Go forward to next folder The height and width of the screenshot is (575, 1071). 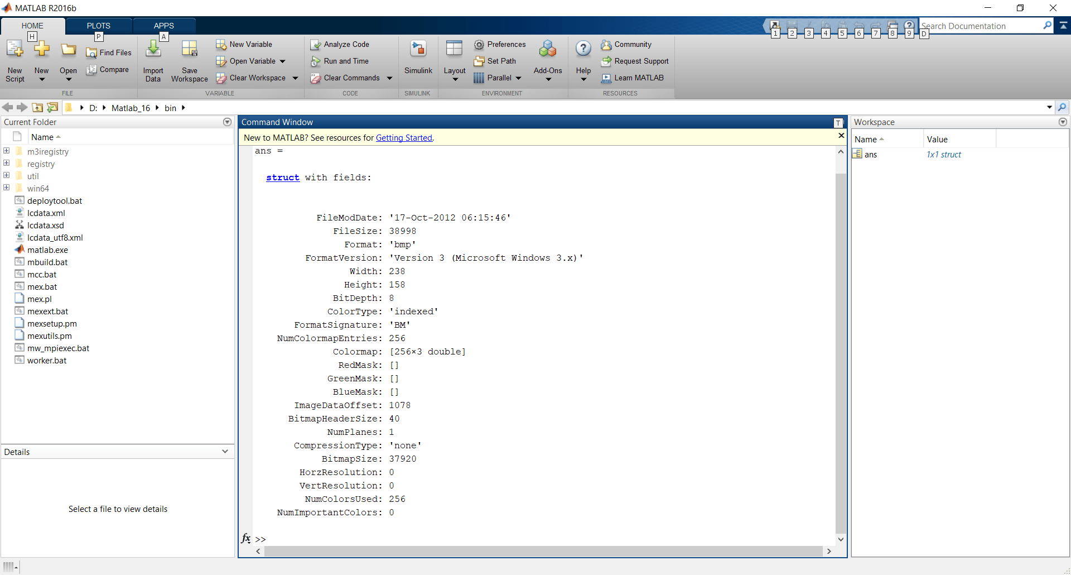pos(22,107)
